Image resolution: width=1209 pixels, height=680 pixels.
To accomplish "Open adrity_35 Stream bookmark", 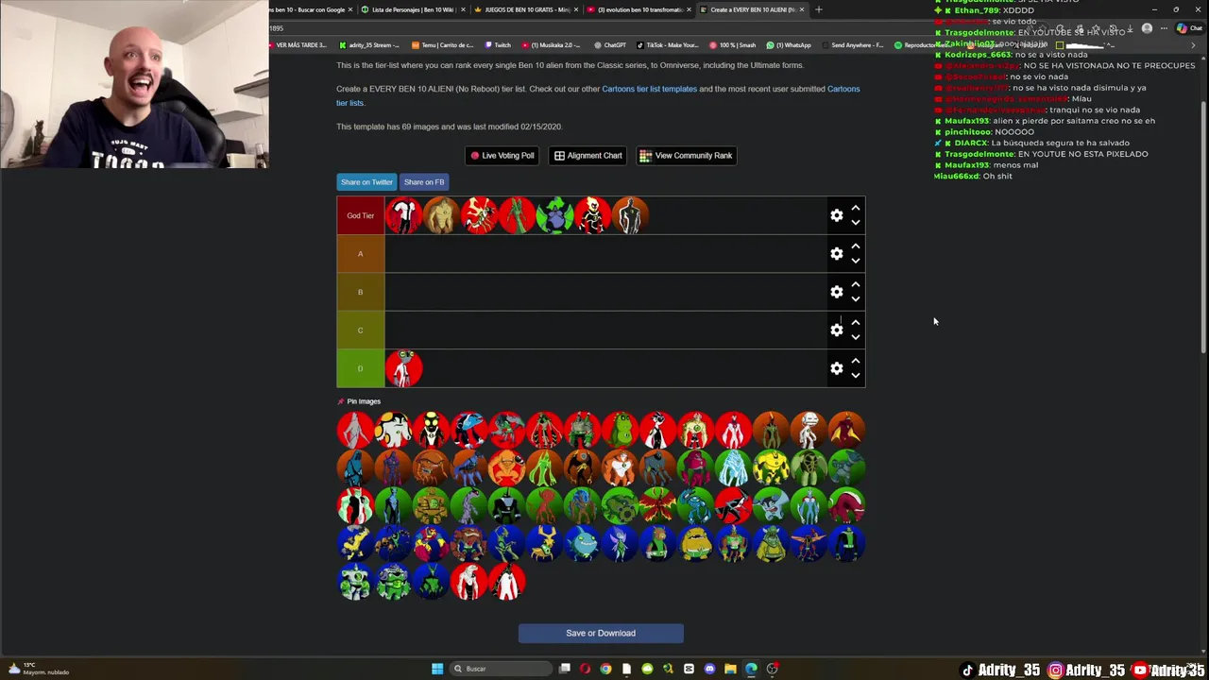I will click(369, 44).
